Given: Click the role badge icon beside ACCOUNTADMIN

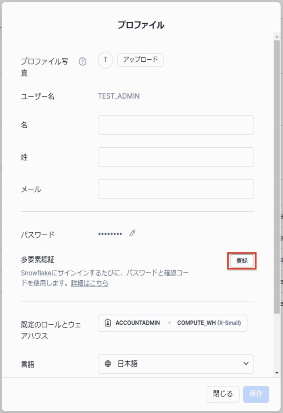Looking at the screenshot, I should 108,323.
